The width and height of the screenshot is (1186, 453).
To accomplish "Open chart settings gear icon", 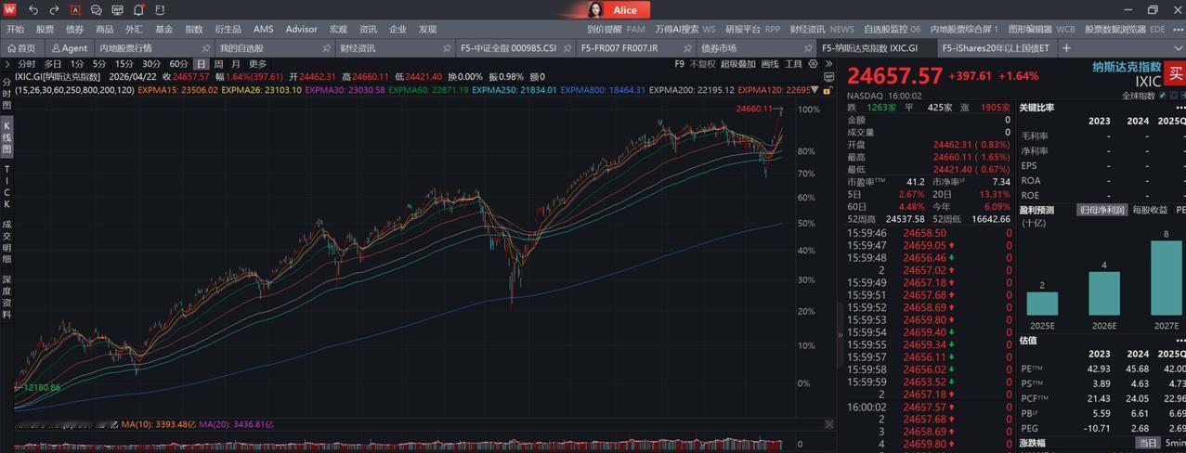I will pyautogui.click(x=815, y=64).
